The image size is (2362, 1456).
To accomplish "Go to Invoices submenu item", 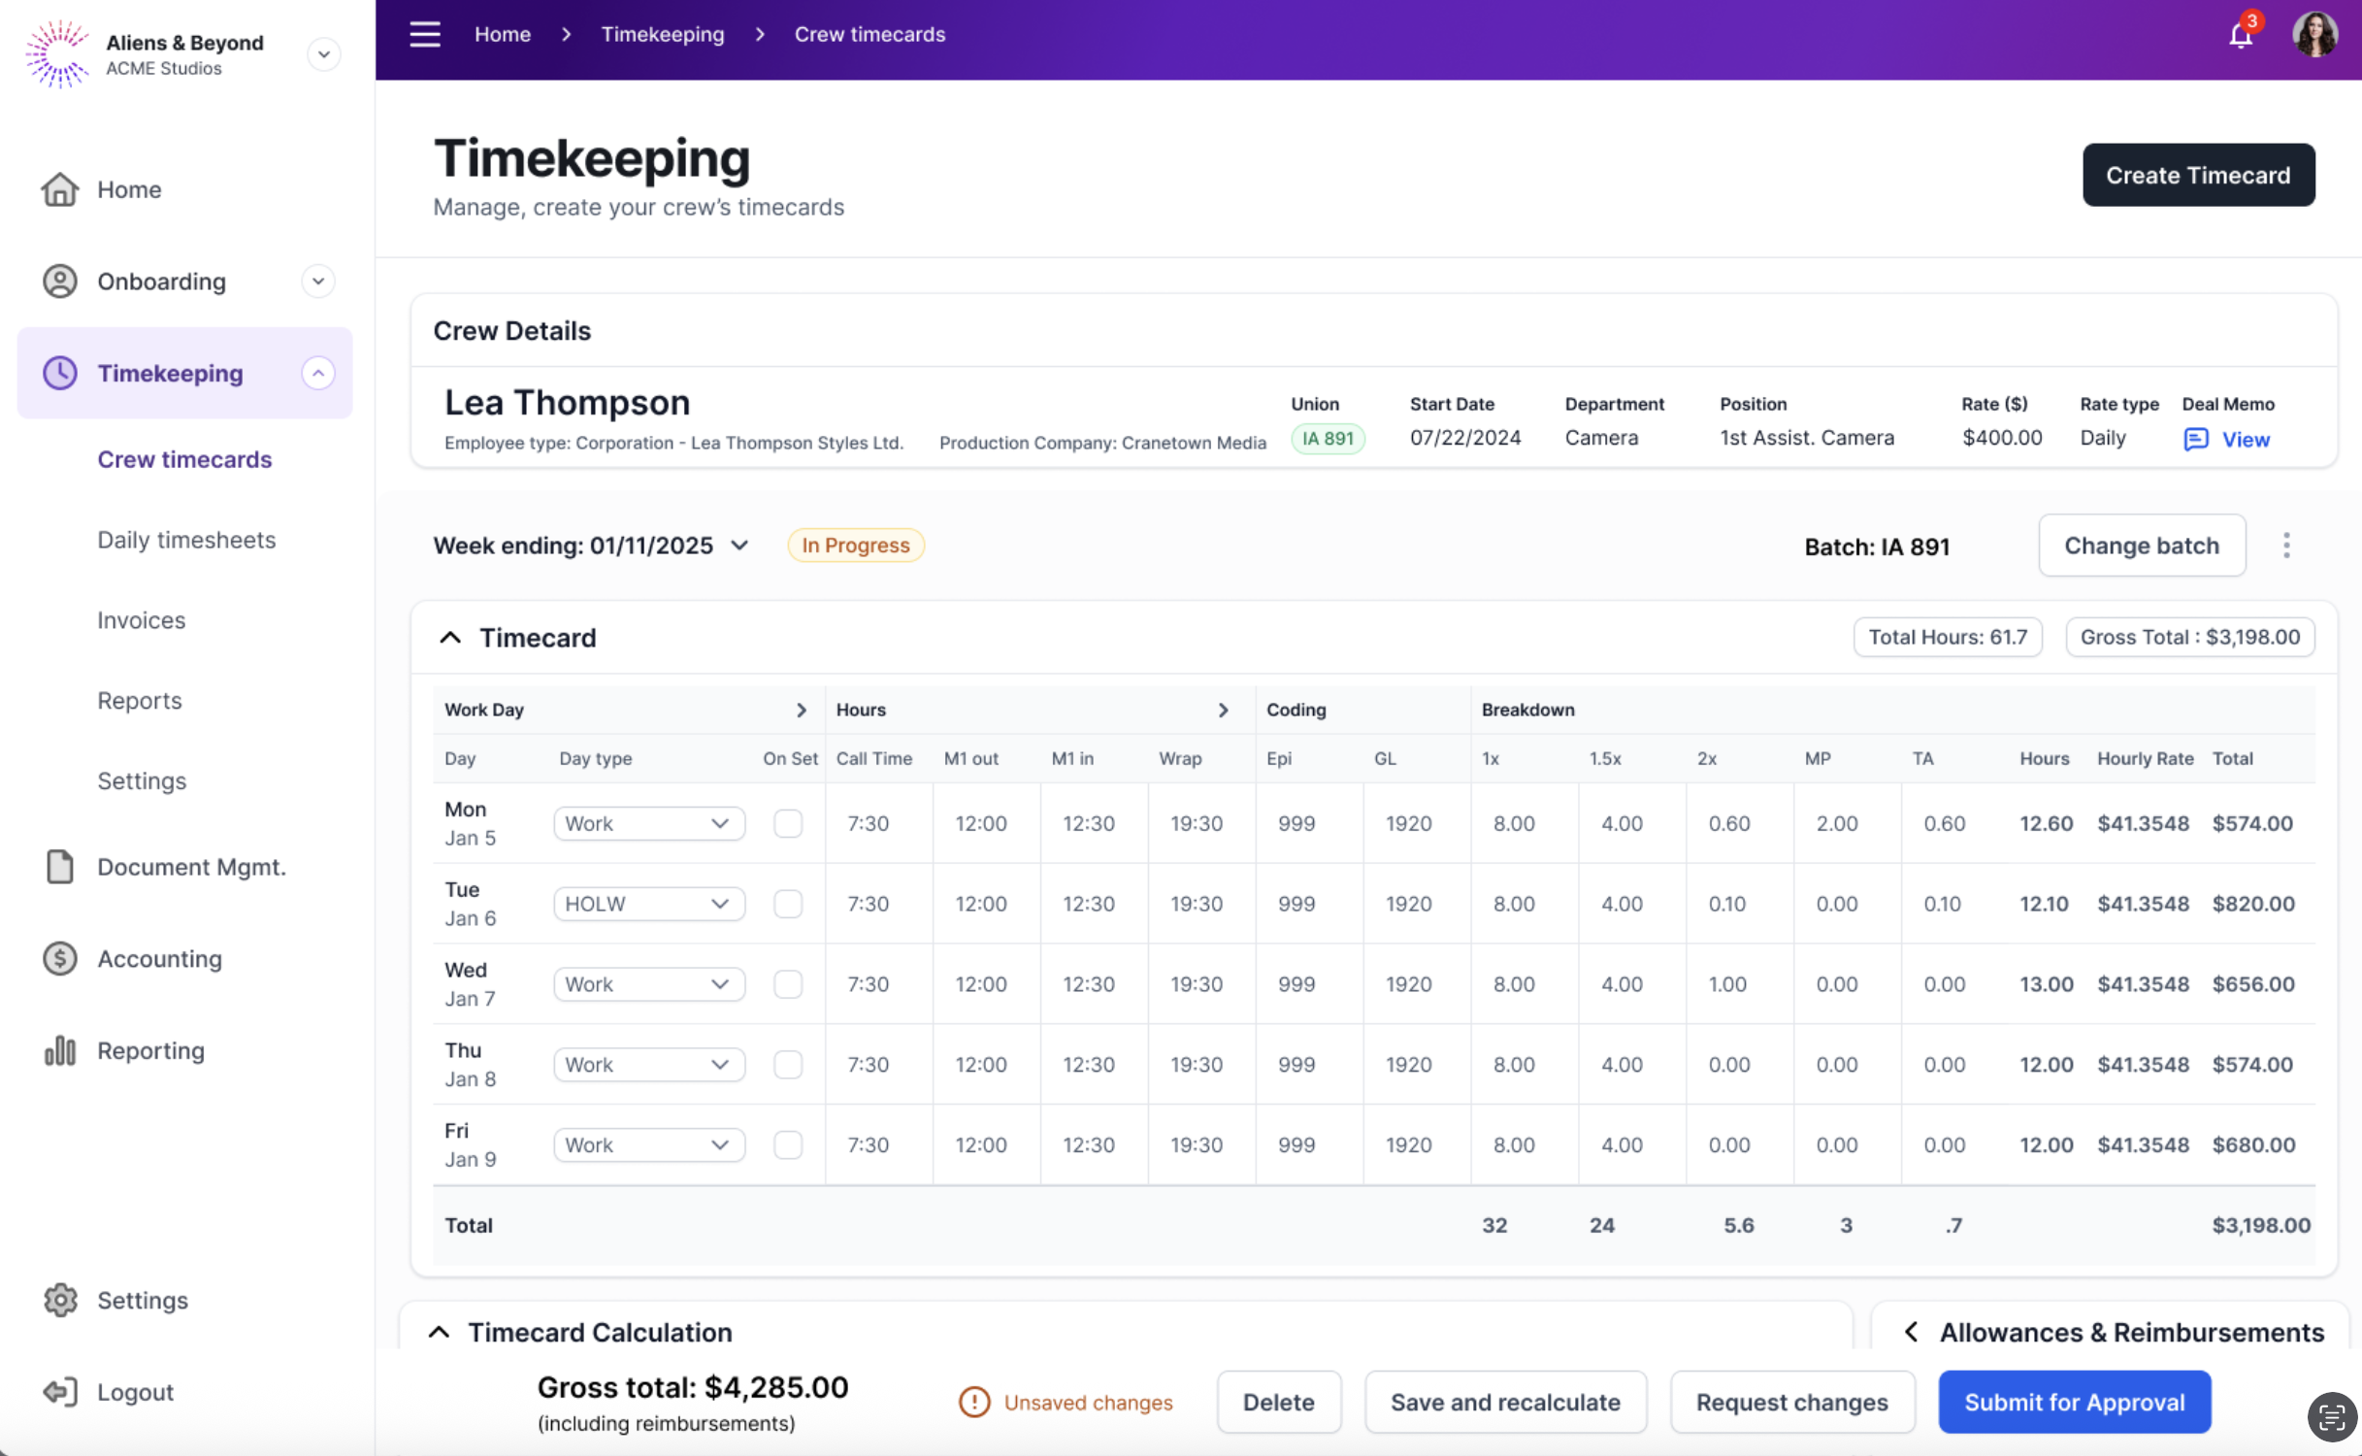I will click(x=141, y=620).
